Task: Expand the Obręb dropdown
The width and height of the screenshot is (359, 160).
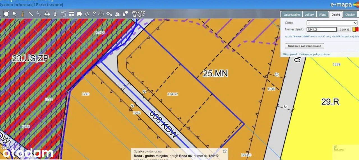Action: coord(332,23)
